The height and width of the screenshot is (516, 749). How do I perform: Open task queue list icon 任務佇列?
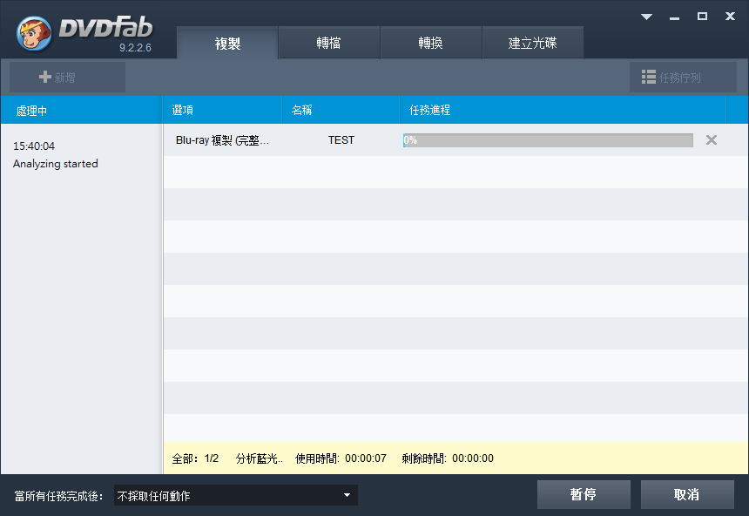click(649, 78)
